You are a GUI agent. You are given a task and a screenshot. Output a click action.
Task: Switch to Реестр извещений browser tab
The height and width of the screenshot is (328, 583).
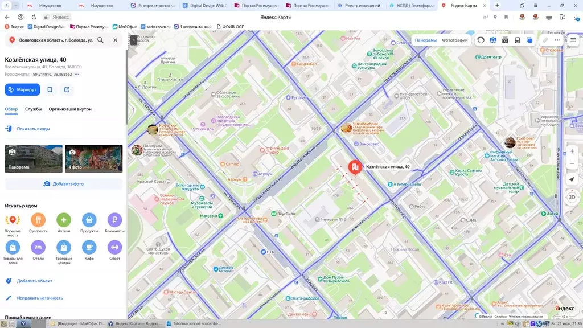[x=359, y=6]
